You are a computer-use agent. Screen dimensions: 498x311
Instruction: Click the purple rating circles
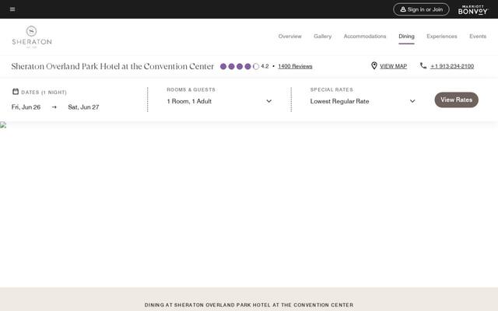coord(240,66)
